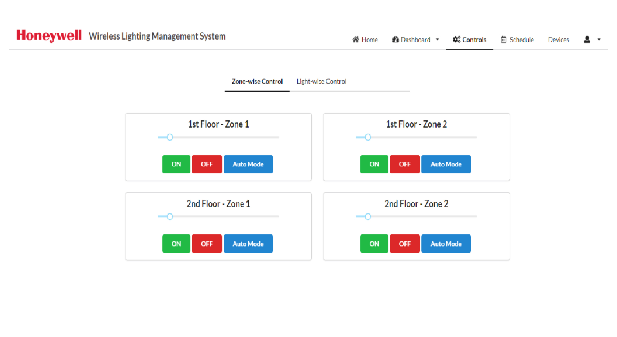617x337 pixels.
Task: Click the Honeywell logo
Action: point(49,36)
